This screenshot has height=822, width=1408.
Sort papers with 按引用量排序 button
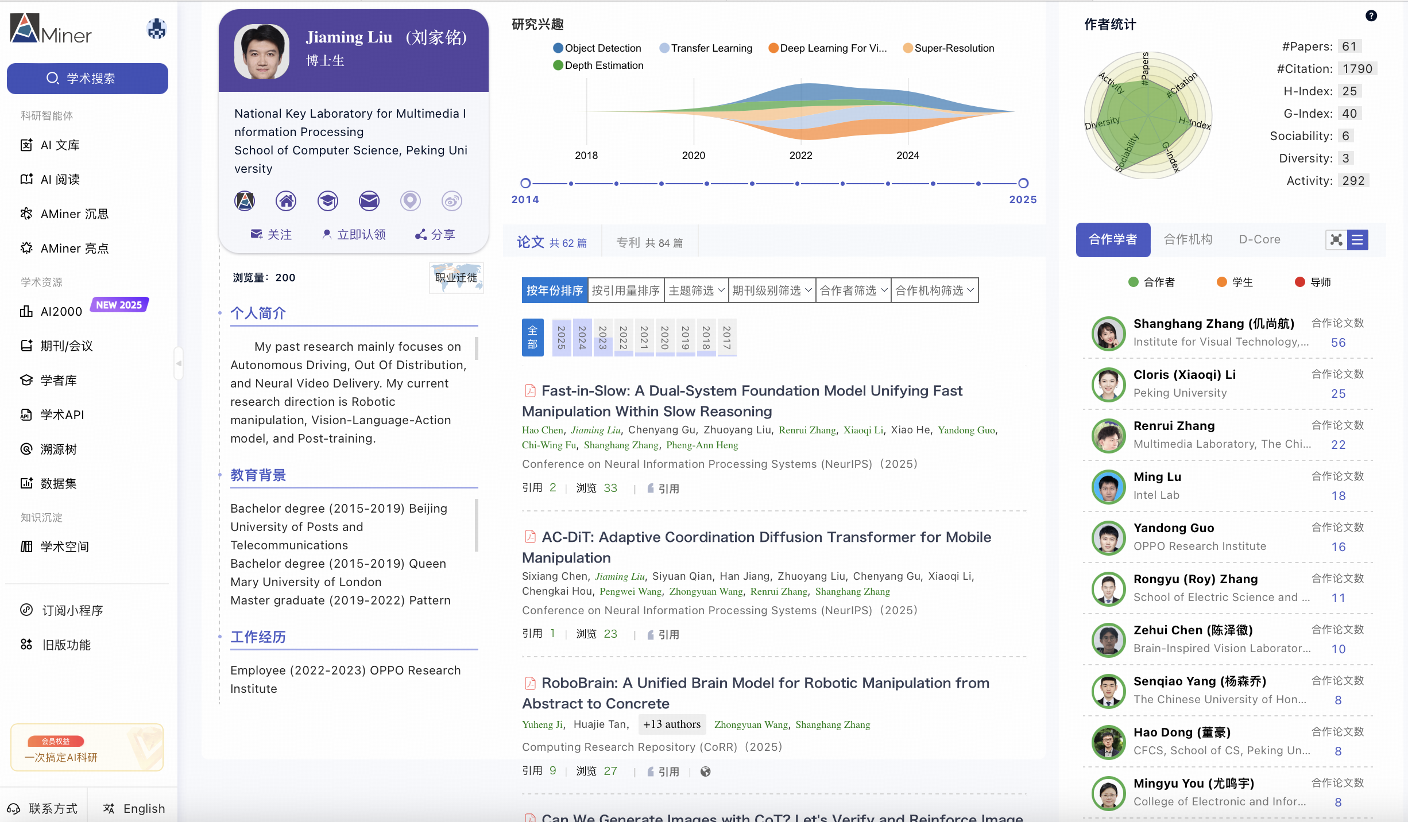point(625,290)
